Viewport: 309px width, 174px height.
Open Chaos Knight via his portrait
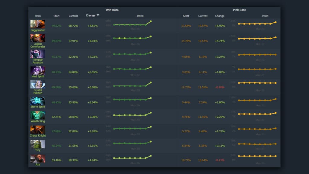click(37, 129)
